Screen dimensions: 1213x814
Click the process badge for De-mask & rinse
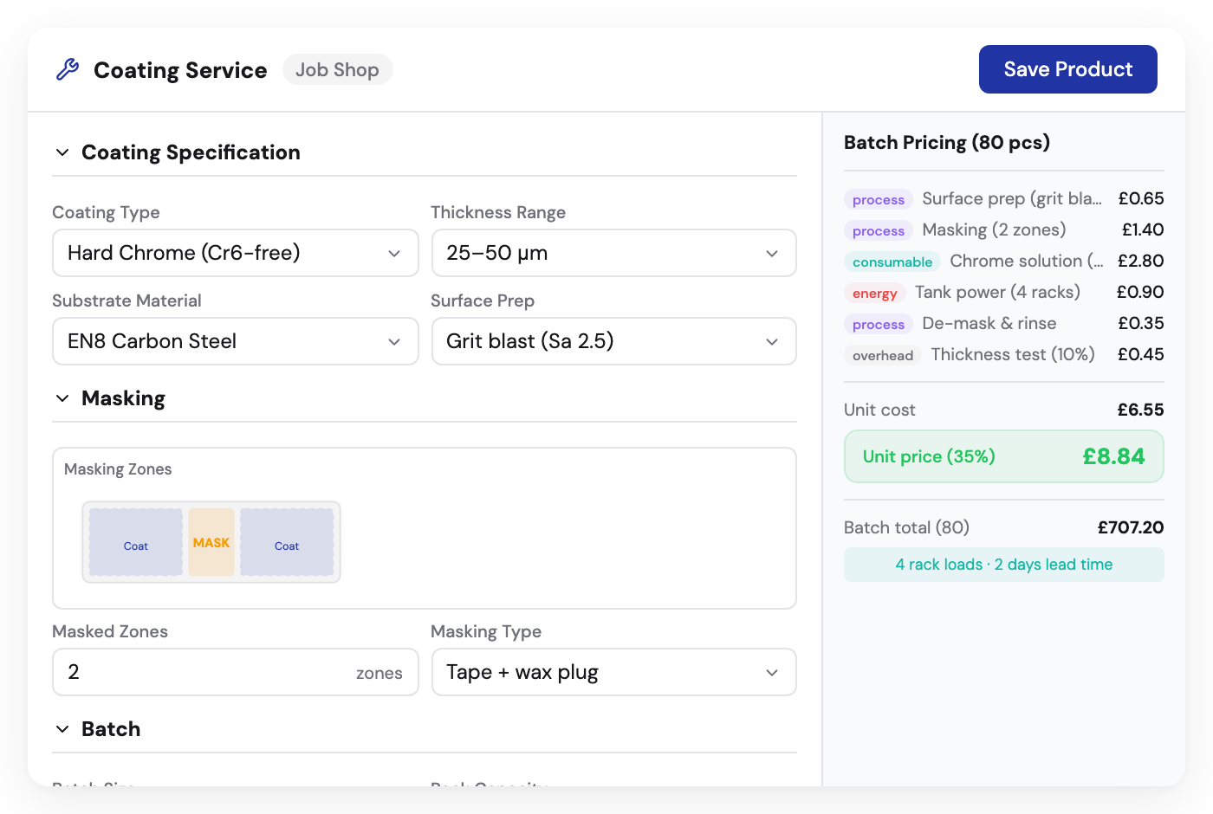coord(878,324)
